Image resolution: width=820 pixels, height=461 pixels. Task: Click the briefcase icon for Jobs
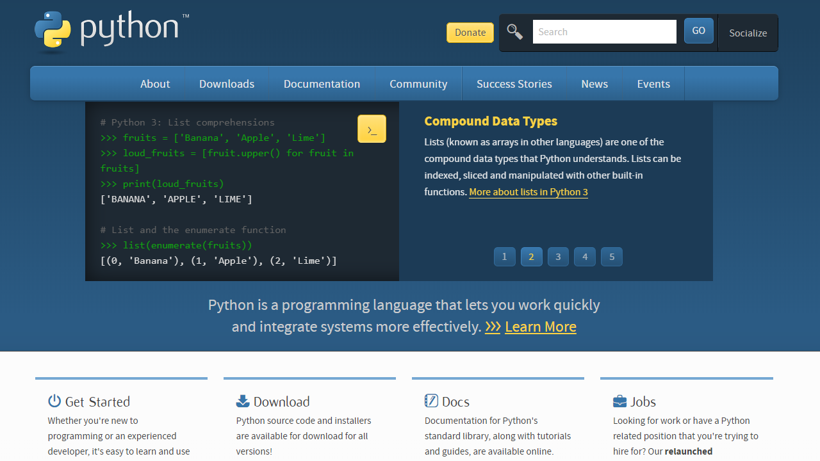click(618, 401)
